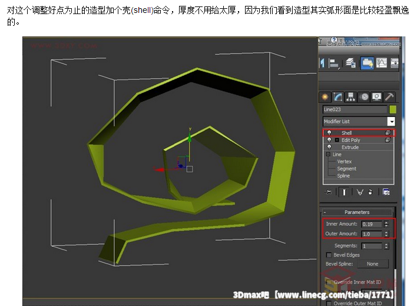Screen dimensions: 417x306
Task: Toggle the highlighted ribbon icon with the lightbulb
Action: coord(368,63)
